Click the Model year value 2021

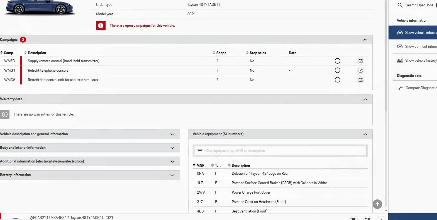191,14
